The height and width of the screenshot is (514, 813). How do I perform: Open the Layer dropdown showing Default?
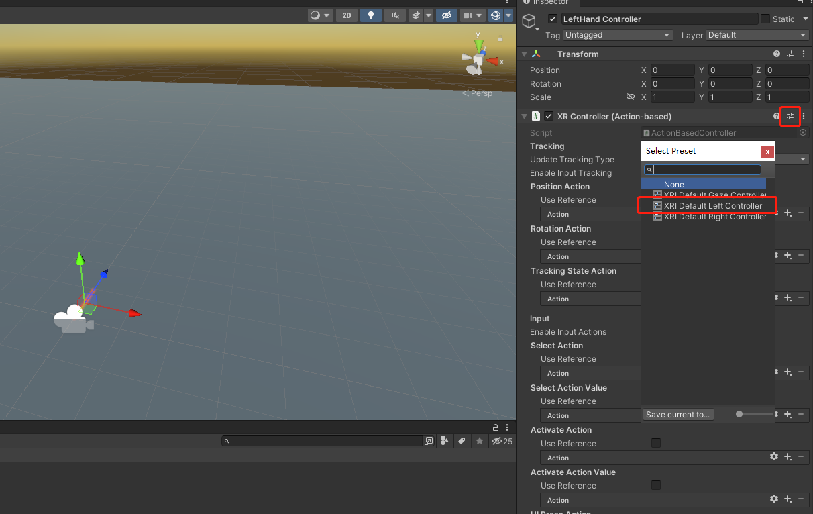coord(757,35)
